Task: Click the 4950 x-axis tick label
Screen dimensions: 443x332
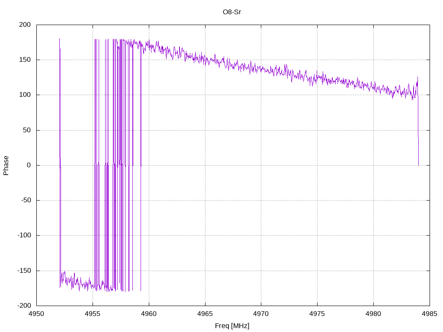Action: [x=36, y=314]
